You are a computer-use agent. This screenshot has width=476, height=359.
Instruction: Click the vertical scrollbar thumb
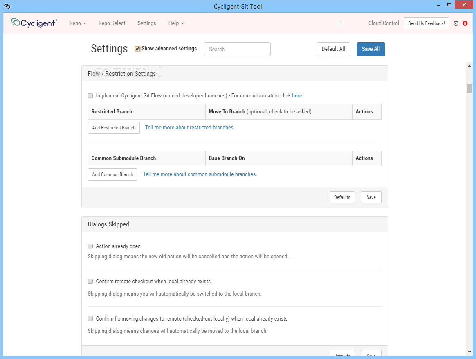(469, 88)
